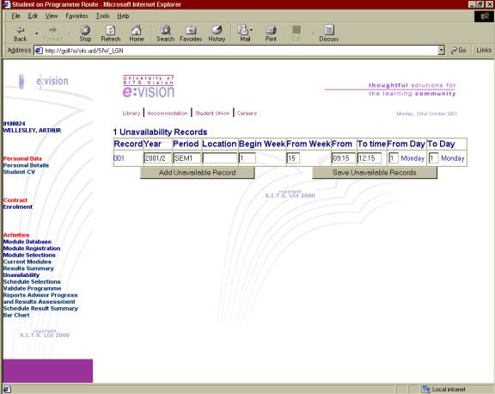The width and height of the screenshot is (495, 394).
Task: Open the Edit menu
Action: pyautogui.click(x=33, y=15)
